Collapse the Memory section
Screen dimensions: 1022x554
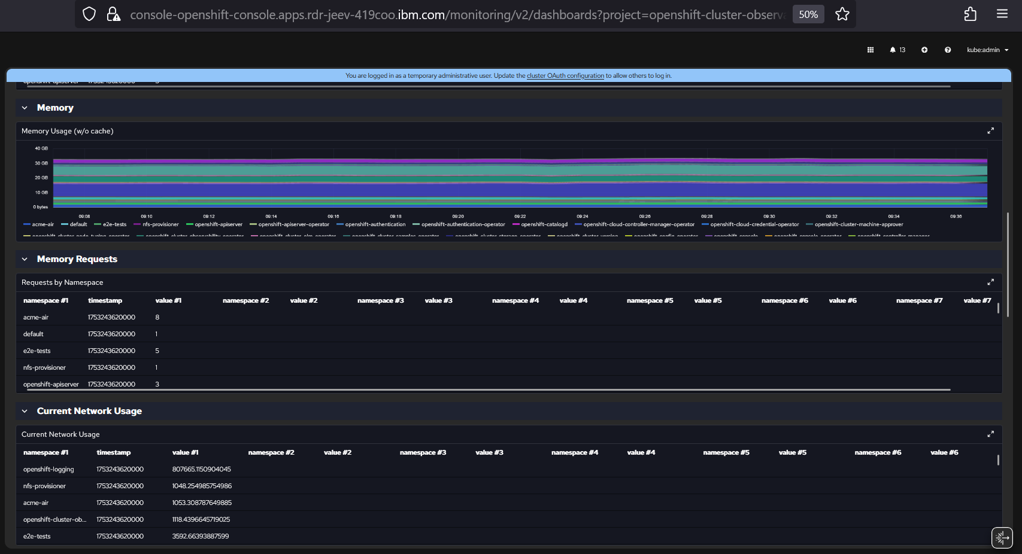25,108
